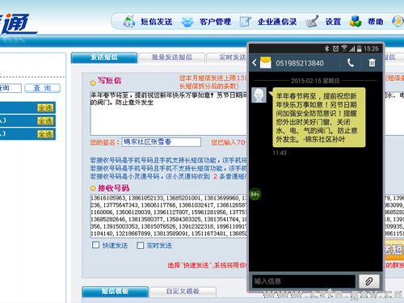
Task: Click the 查询 search button
Action: click(x=42, y=88)
